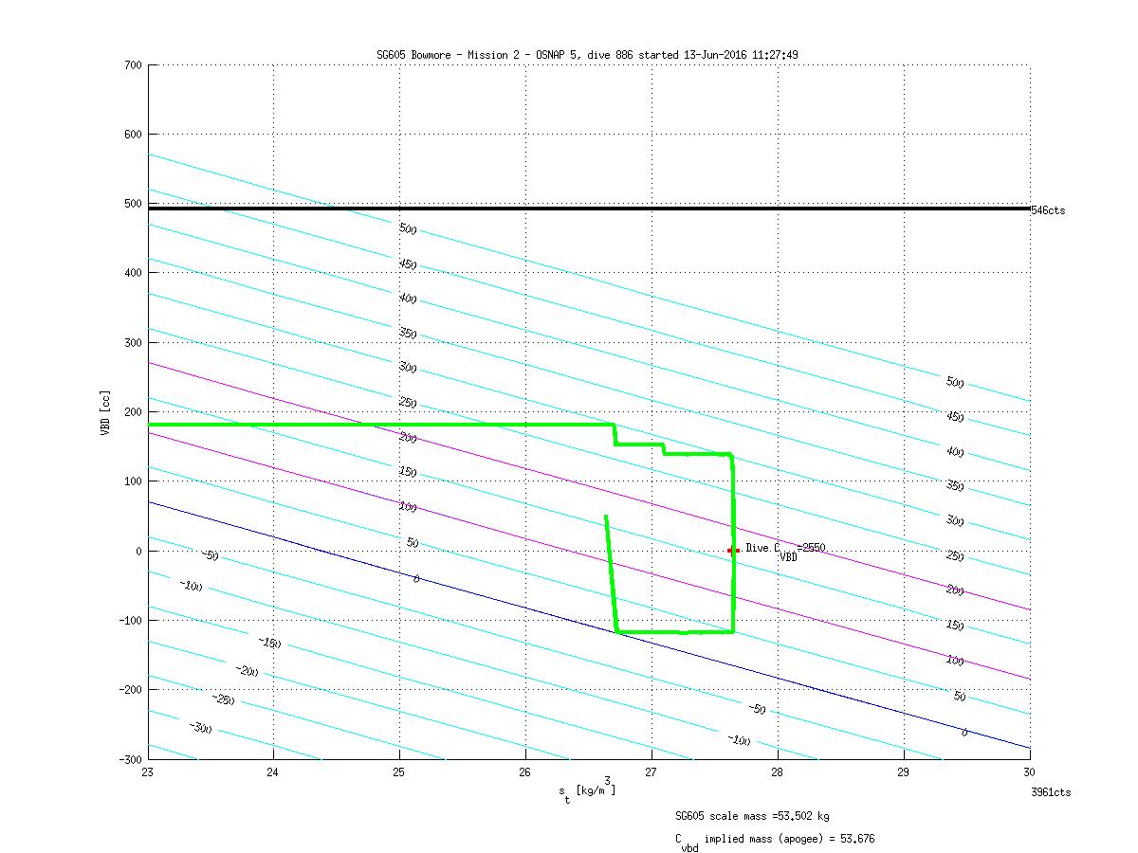
Task: Click contour label -250 near lower left
Action: tap(224, 699)
